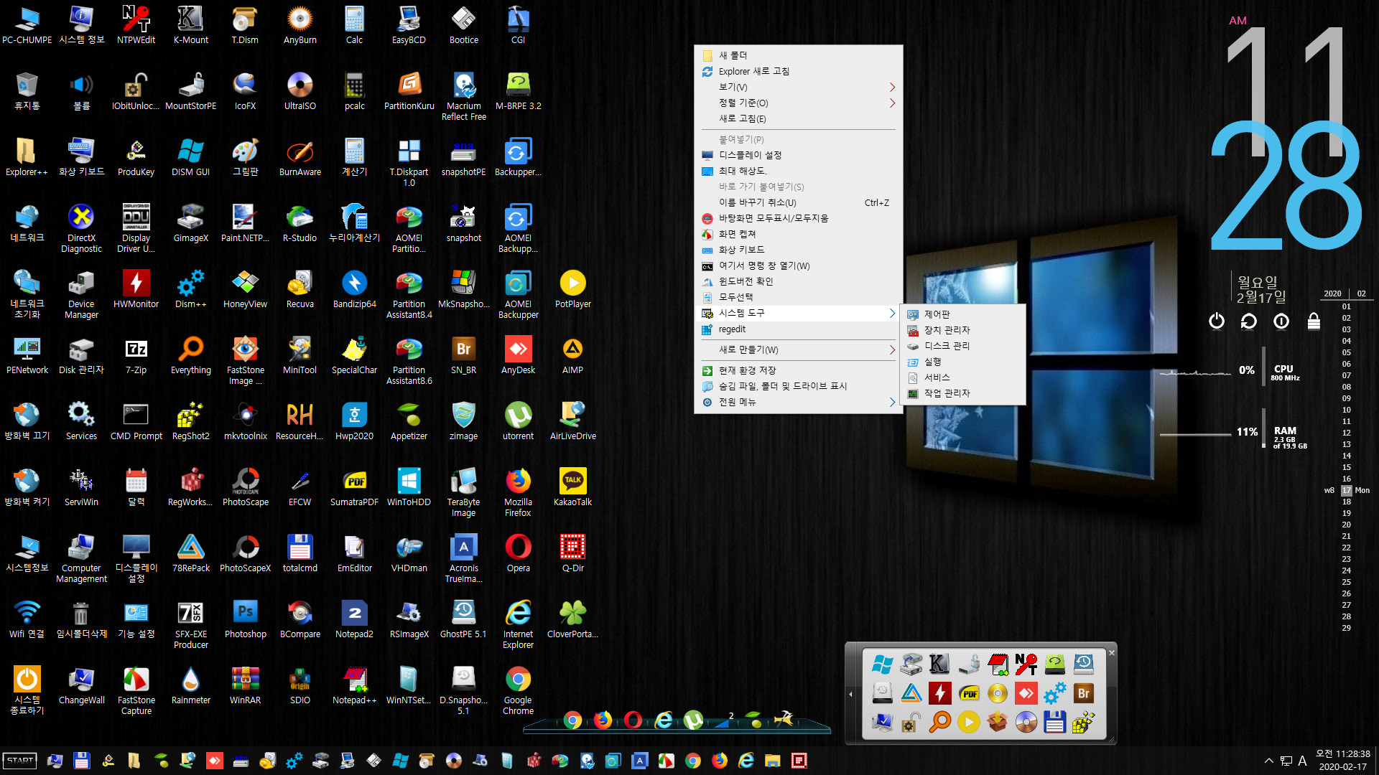Open AnyDesk desktop icon
The height and width of the screenshot is (775, 1379).
518,355
